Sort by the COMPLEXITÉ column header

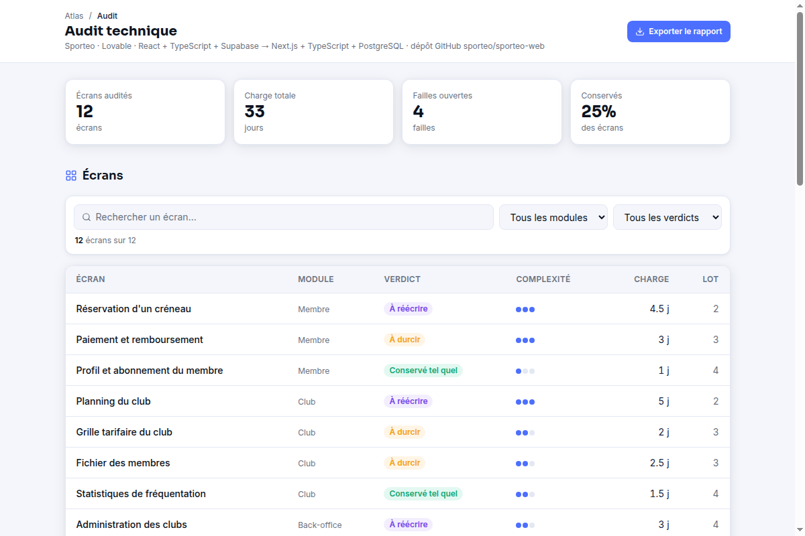(x=543, y=279)
